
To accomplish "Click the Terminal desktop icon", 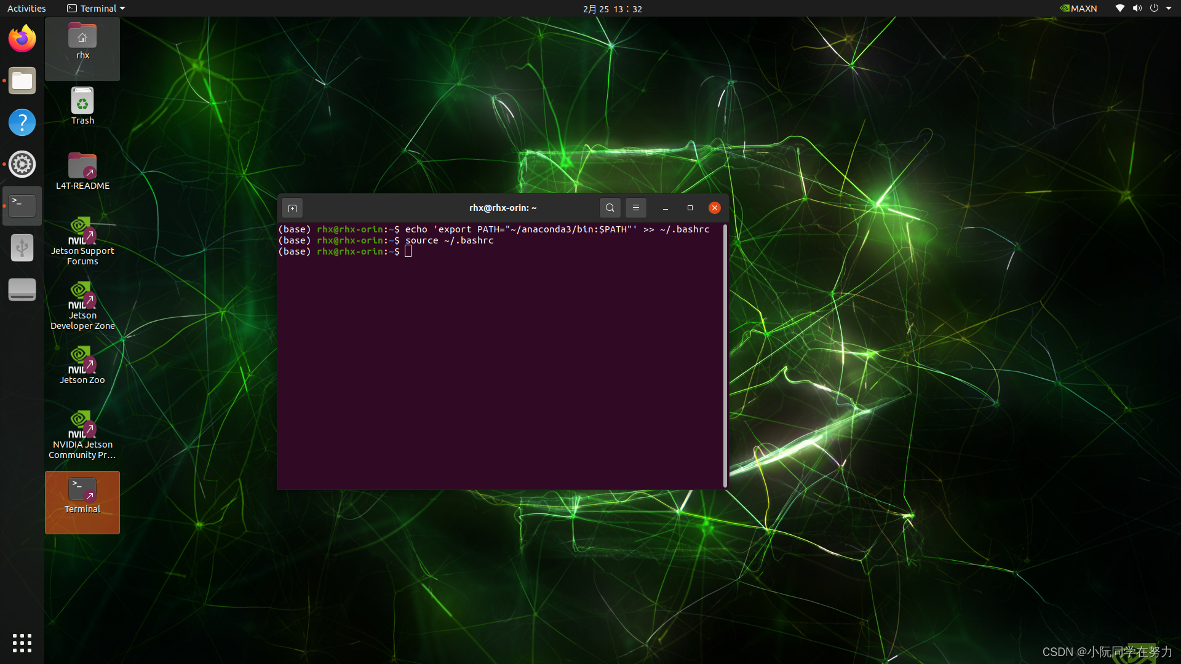I will click(x=82, y=501).
